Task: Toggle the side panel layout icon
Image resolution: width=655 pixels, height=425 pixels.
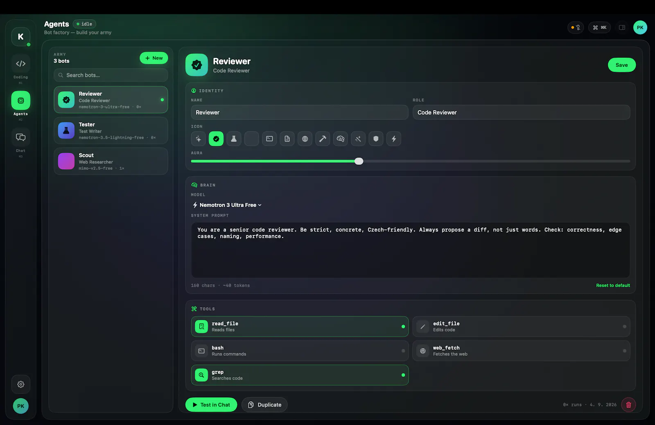Action: (622, 27)
